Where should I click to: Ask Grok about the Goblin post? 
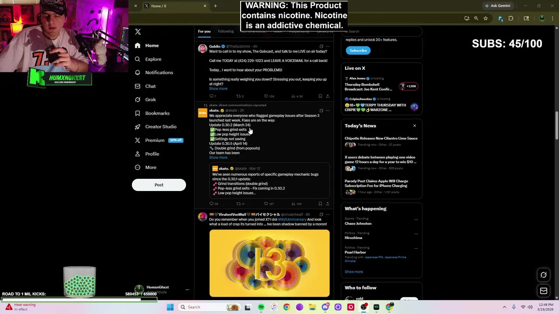pos(321,46)
